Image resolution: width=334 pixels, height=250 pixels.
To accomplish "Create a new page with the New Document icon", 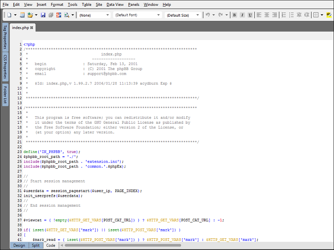I will 9,15.
